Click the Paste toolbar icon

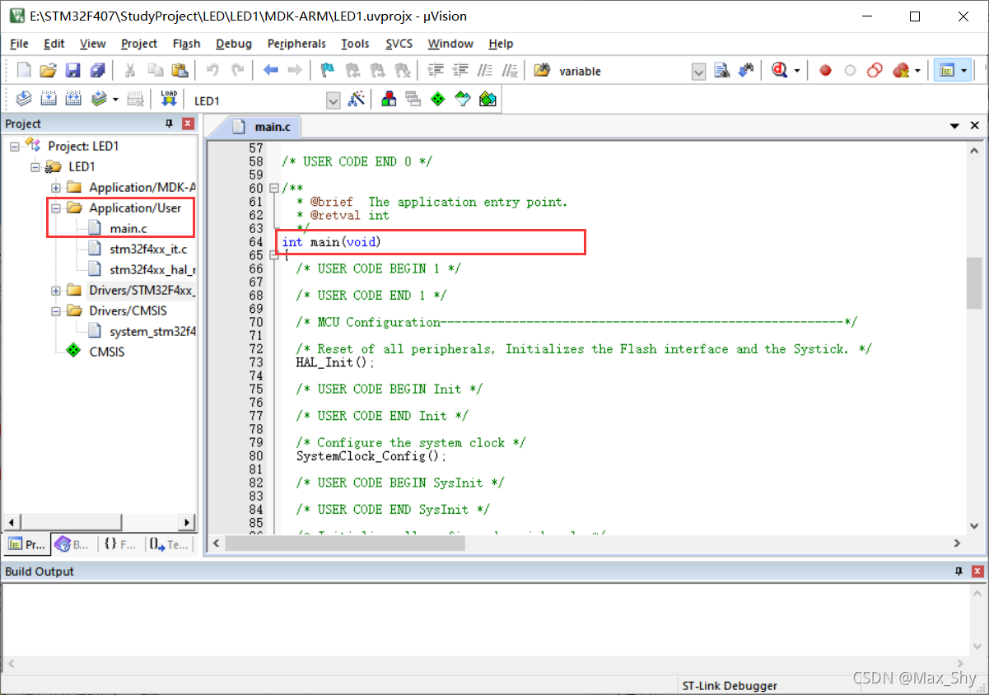point(181,71)
